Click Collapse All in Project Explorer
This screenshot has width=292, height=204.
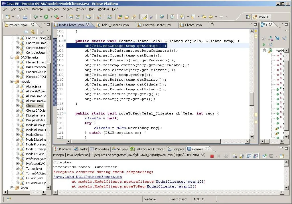point(26,32)
